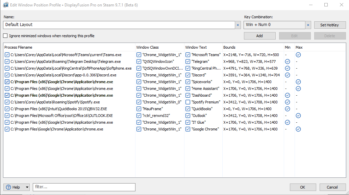Click the Min checkmark icon for Discord row

(x=288, y=75)
